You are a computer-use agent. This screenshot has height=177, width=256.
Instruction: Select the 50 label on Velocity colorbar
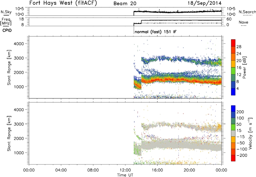coord(239,124)
